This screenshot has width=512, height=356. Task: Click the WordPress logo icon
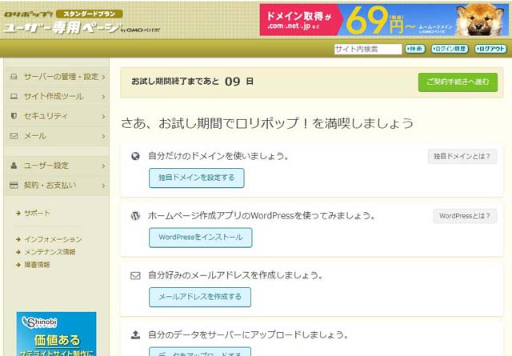(135, 215)
